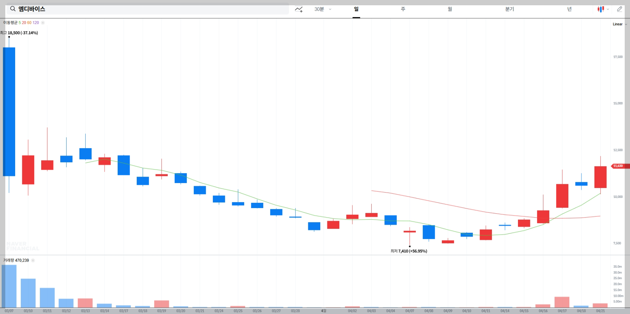Click the 35.0m volume axis label
This screenshot has height=314, width=630.
pyautogui.click(x=617, y=266)
